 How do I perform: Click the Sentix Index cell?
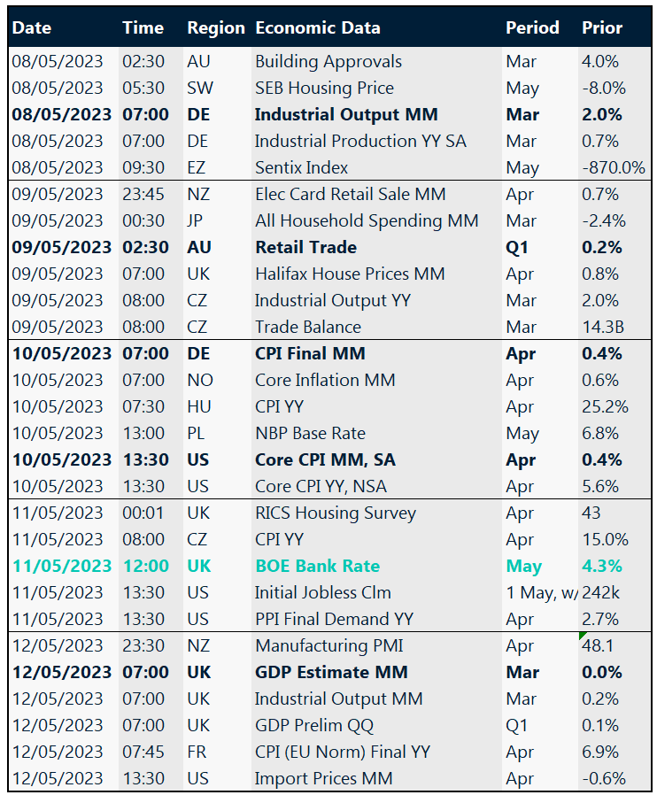point(301,167)
